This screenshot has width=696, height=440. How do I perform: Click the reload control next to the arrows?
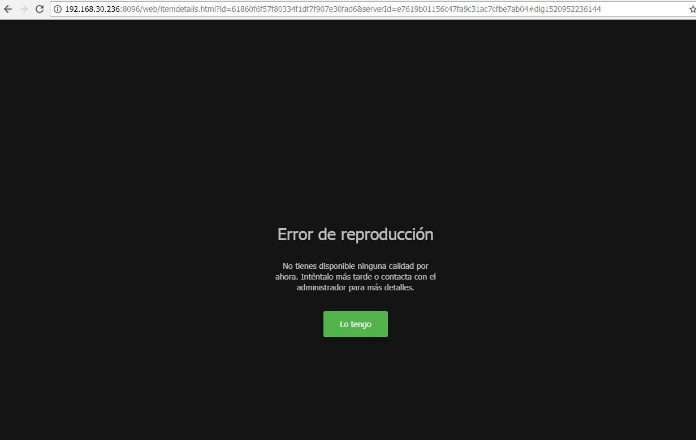(x=39, y=9)
